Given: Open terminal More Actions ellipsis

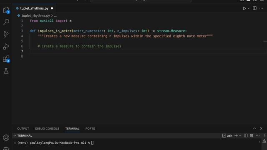Looking at the screenshot, I should (258, 135).
